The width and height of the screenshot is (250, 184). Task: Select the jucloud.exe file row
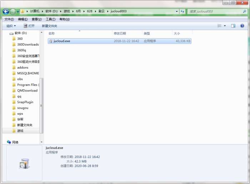119,41
